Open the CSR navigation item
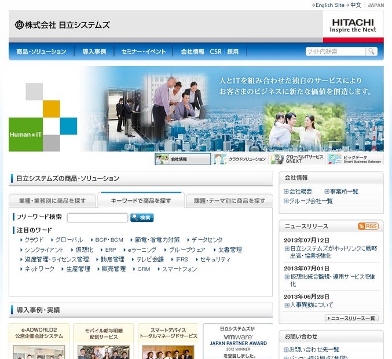 tap(215, 52)
